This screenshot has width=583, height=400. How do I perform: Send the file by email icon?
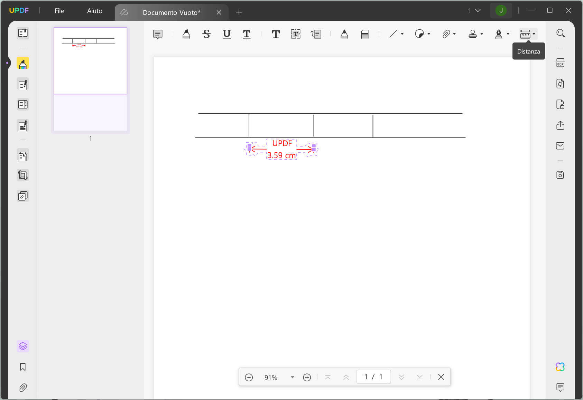click(x=561, y=146)
